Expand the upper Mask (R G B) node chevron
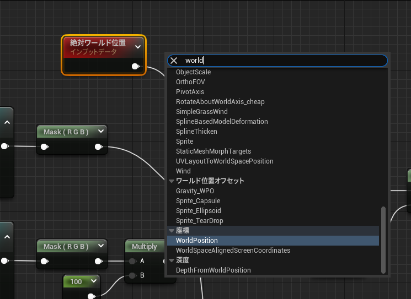 tap(101, 131)
